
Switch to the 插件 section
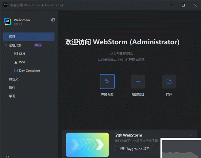pyautogui.click(x=12, y=88)
